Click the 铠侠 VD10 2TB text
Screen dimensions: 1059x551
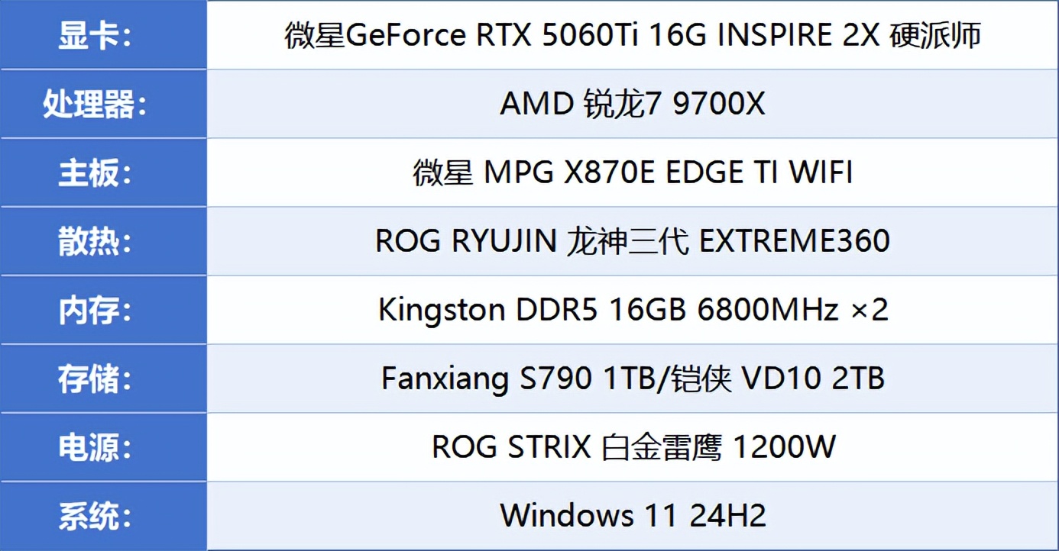pos(778,379)
